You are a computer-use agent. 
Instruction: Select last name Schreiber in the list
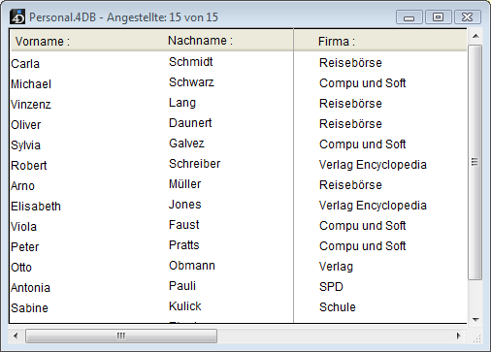[194, 164]
